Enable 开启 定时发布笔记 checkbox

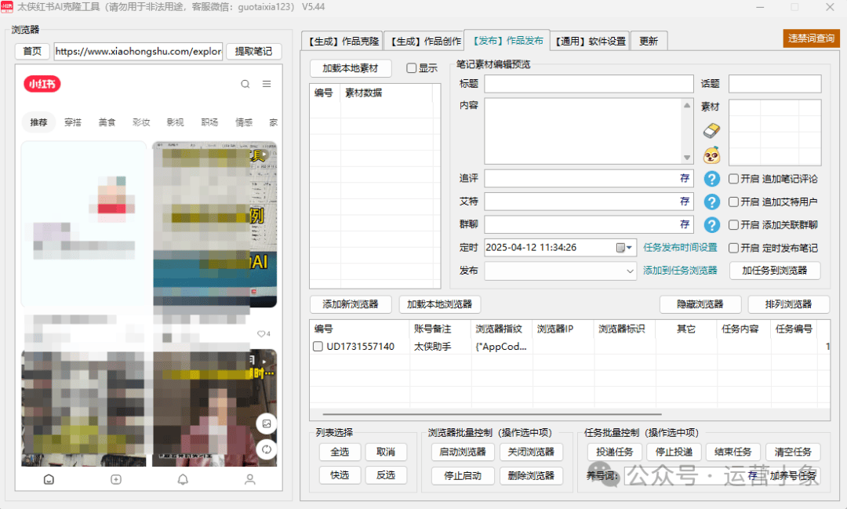[x=733, y=248]
